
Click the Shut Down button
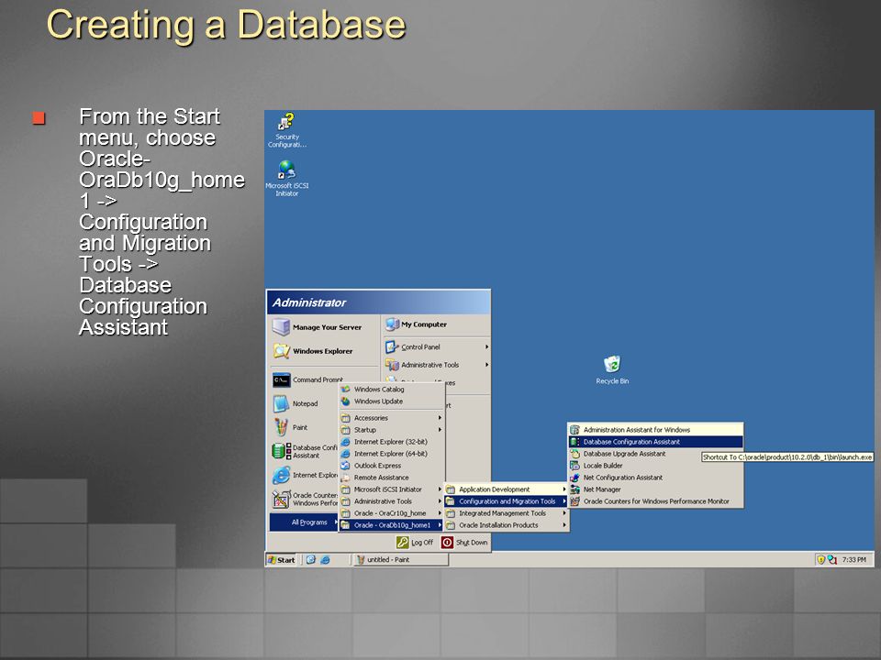464,542
